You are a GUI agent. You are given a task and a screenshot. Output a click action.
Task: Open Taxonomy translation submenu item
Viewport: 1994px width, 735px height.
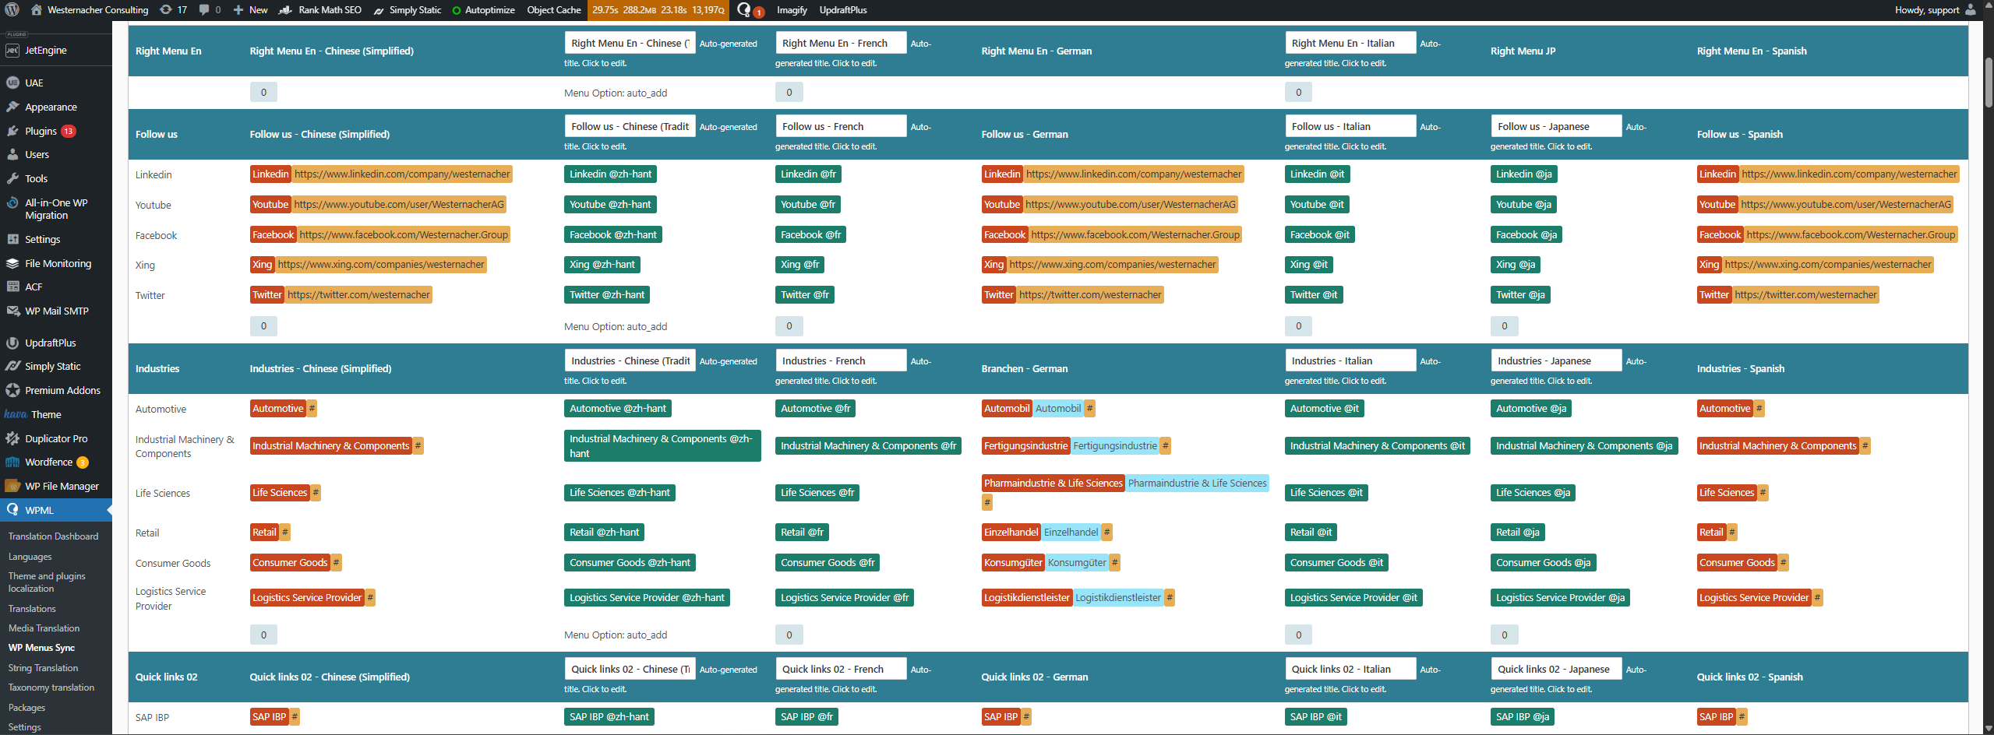[x=51, y=688]
